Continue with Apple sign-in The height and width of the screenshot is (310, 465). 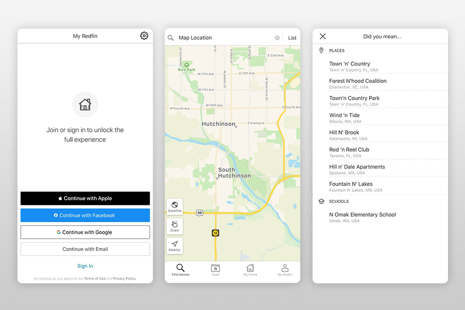85,198
